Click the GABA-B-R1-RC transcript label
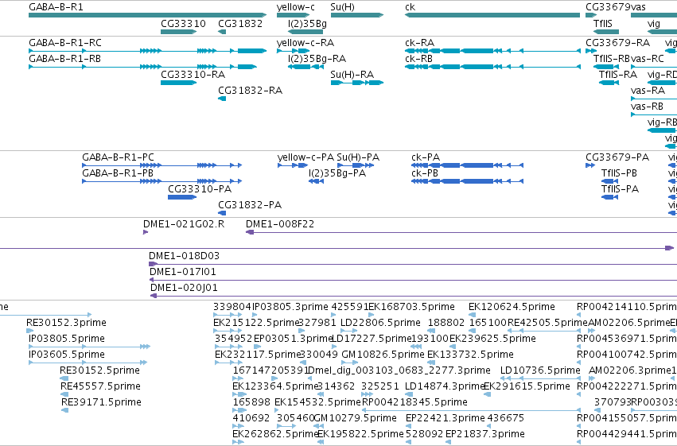The width and height of the screenshot is (677, 446). [x=65, y=43]
